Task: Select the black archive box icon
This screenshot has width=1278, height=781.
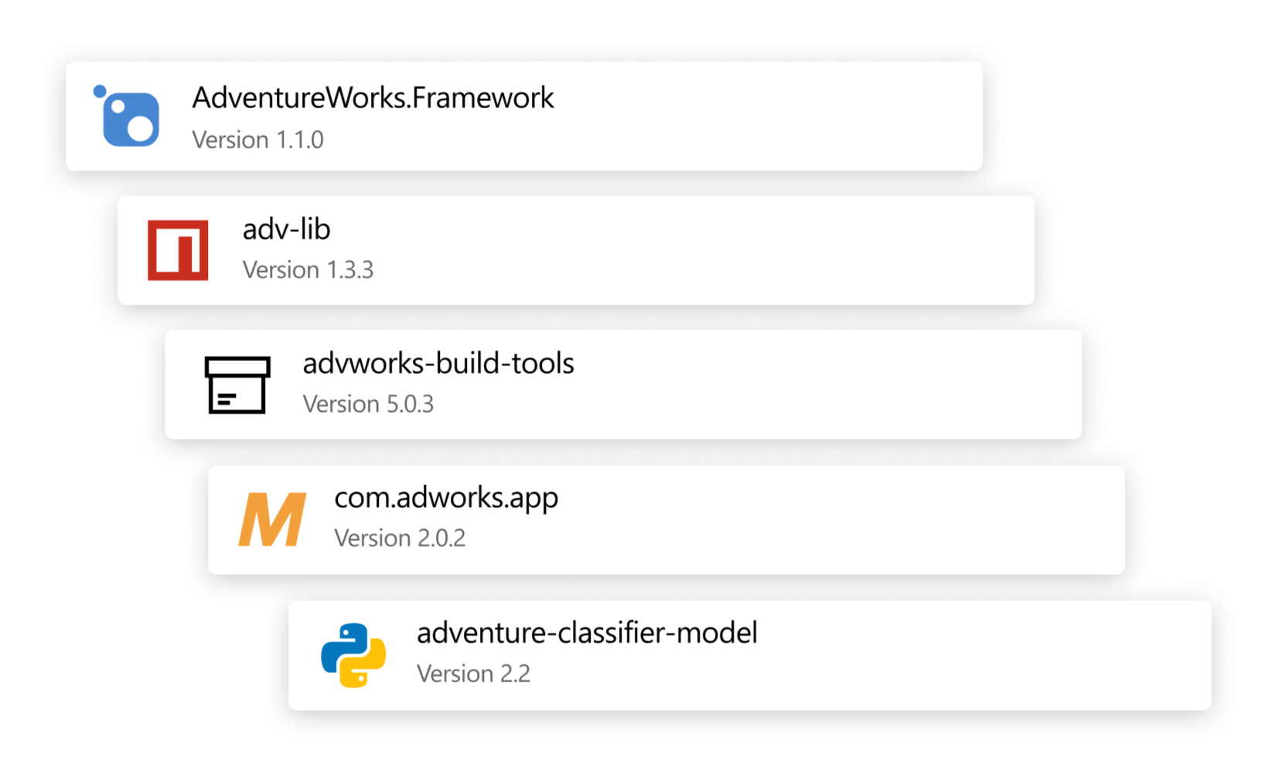Action: pyautogui.click(x=237, y=385)
